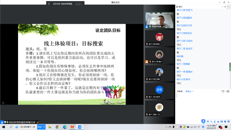The width and height of the screenshot is (231, 130).
Task: Click sender name 骨干七班 冯佳怡
Action: click(x=184, y=41)
